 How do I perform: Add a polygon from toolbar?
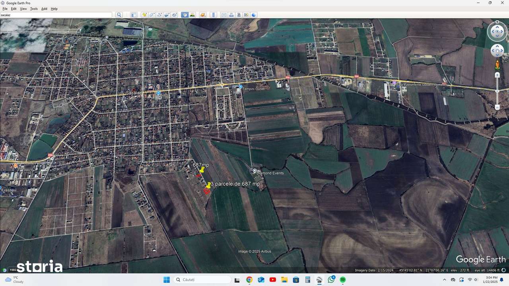(x=152, y=15)
